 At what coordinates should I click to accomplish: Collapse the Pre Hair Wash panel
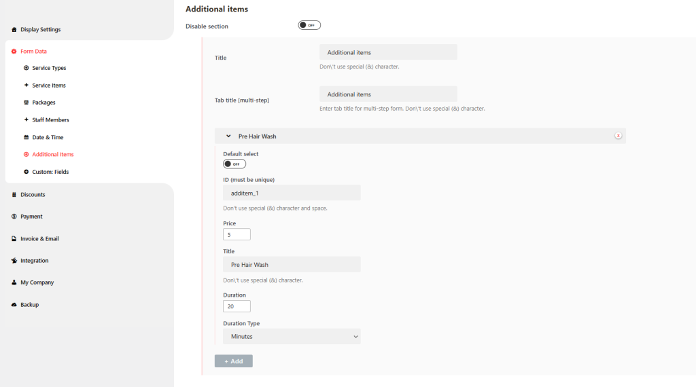229,136
